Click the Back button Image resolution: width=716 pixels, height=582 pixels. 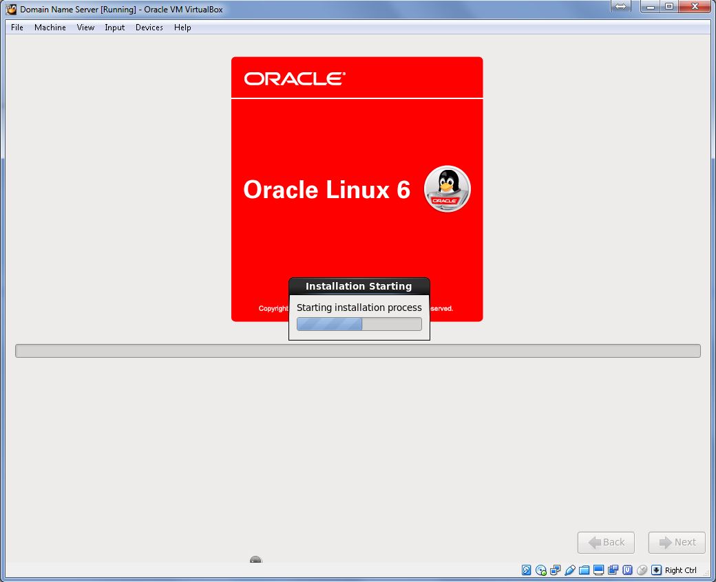[605, 542]
